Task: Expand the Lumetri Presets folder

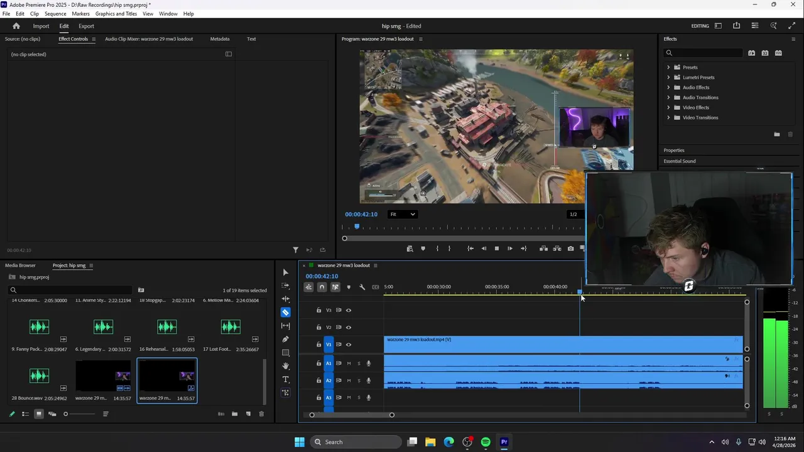Action: (x=668, y=77)
